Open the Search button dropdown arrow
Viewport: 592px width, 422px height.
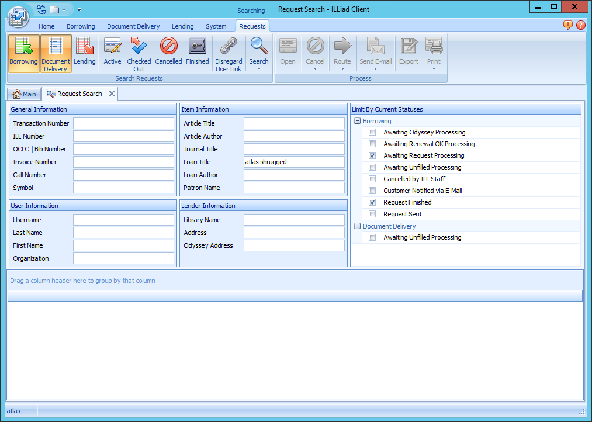coord(259,69)
